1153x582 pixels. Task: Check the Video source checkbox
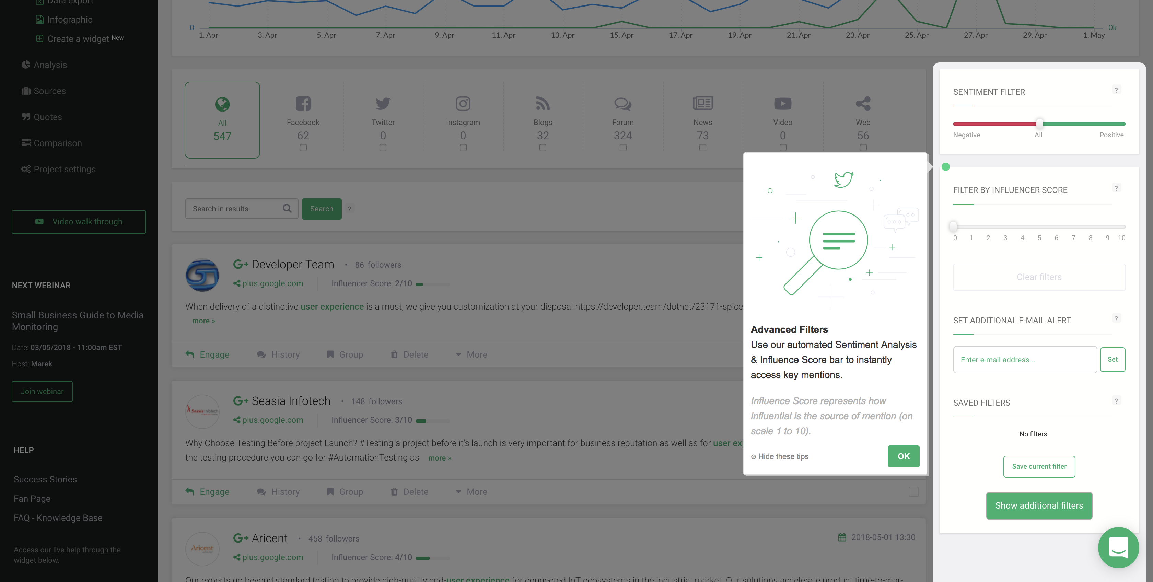pyautogui.click(x=782, y=147)
